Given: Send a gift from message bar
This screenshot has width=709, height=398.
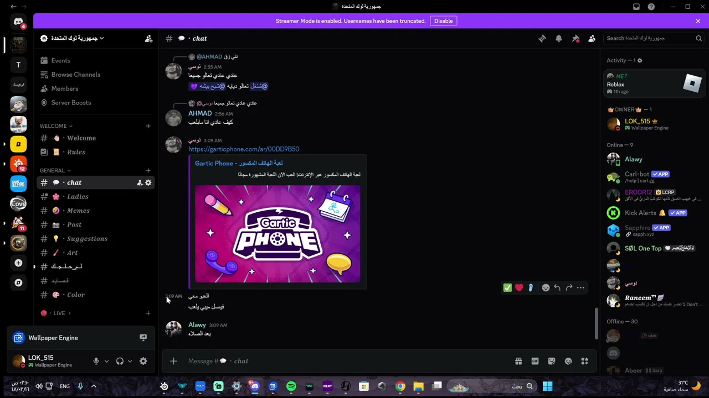Looking at the screenshot, I should point(518,361).
